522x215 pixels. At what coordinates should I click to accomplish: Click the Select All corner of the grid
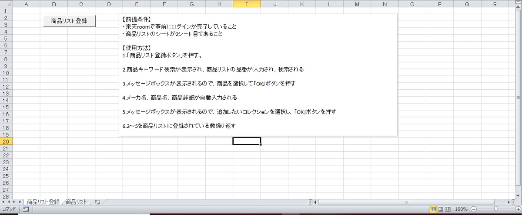(x=6, y=4)
